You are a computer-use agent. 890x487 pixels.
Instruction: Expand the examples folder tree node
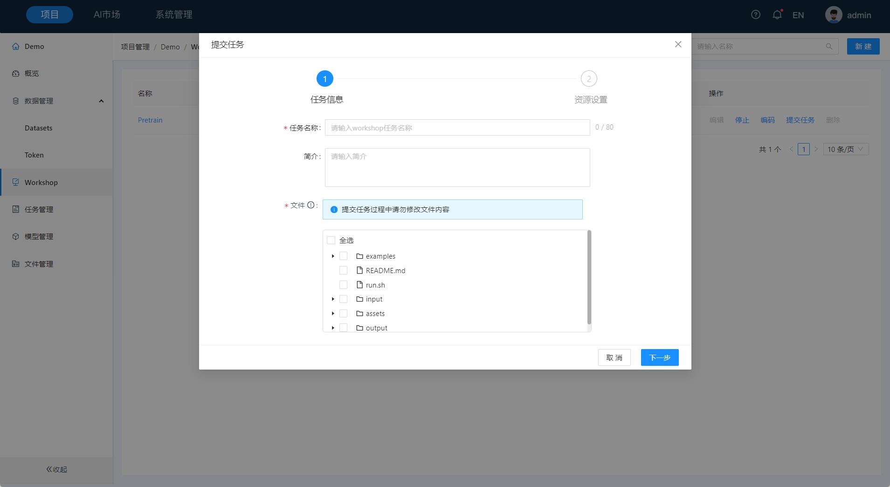click(x=333, y=256)
